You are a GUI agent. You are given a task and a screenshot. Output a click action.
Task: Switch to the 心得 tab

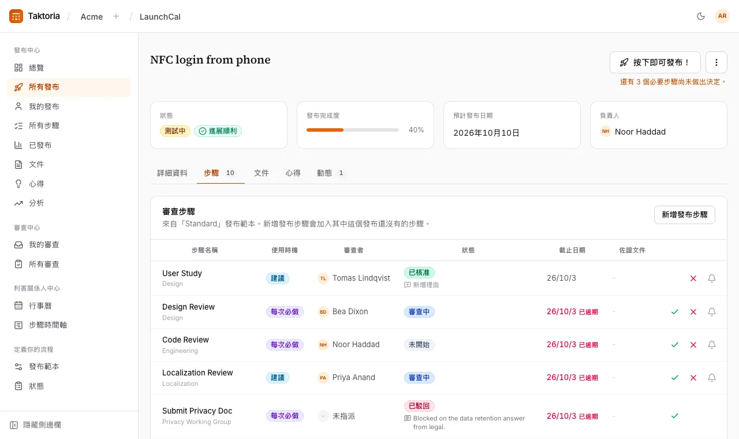(x=293, y=173)
